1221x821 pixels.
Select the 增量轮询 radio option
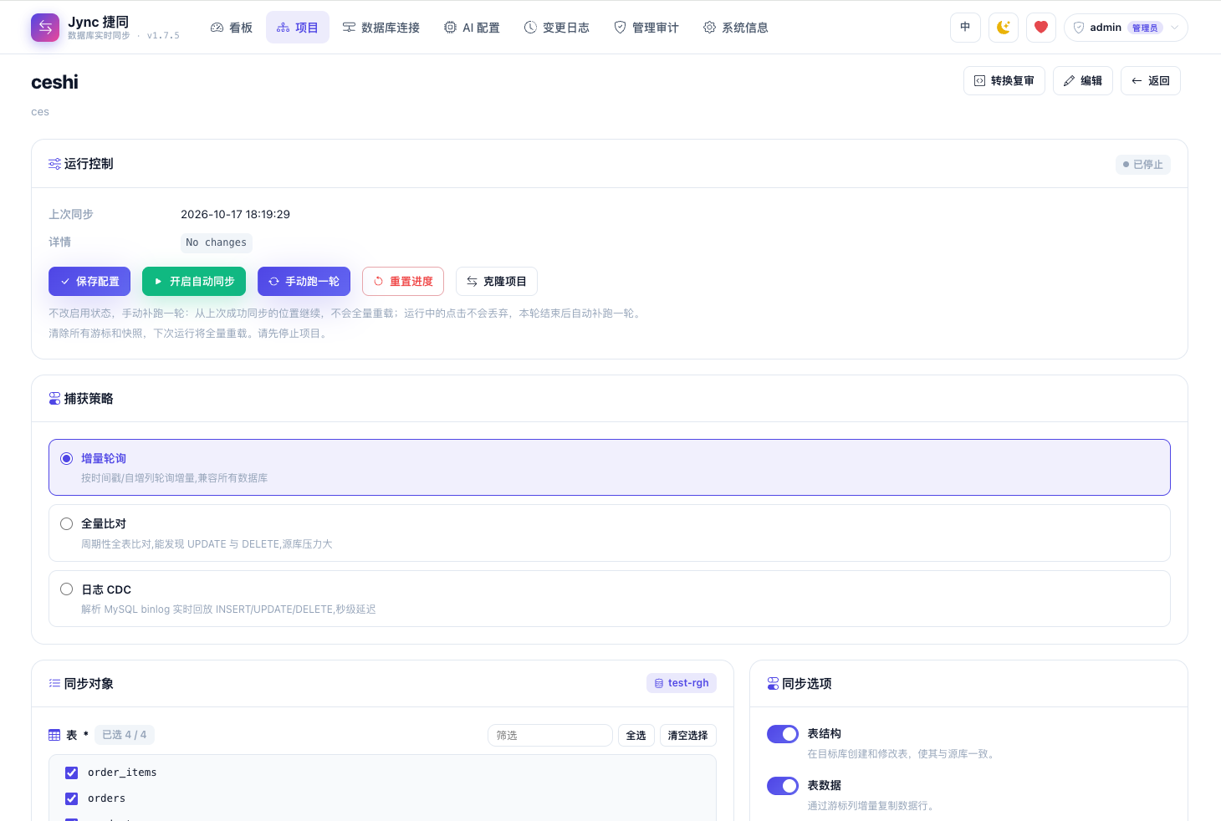point(67,458)
